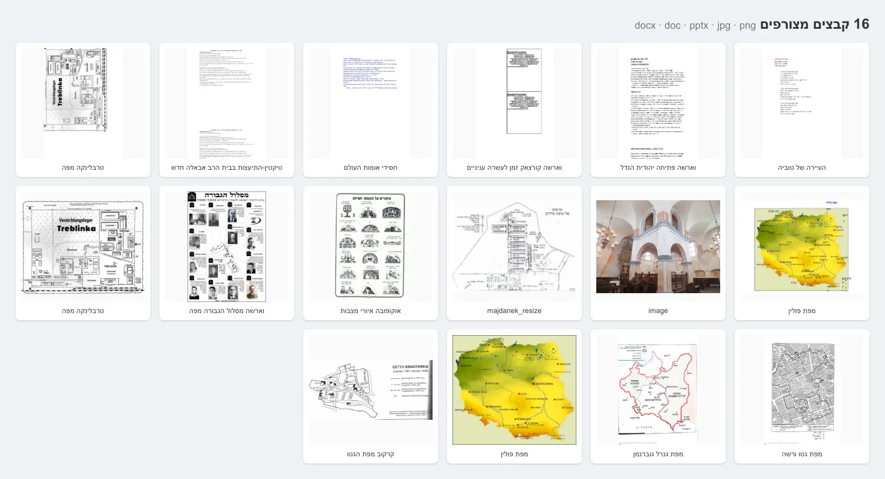Open the חסידי אומות העולם document preview

coord(371,103)
